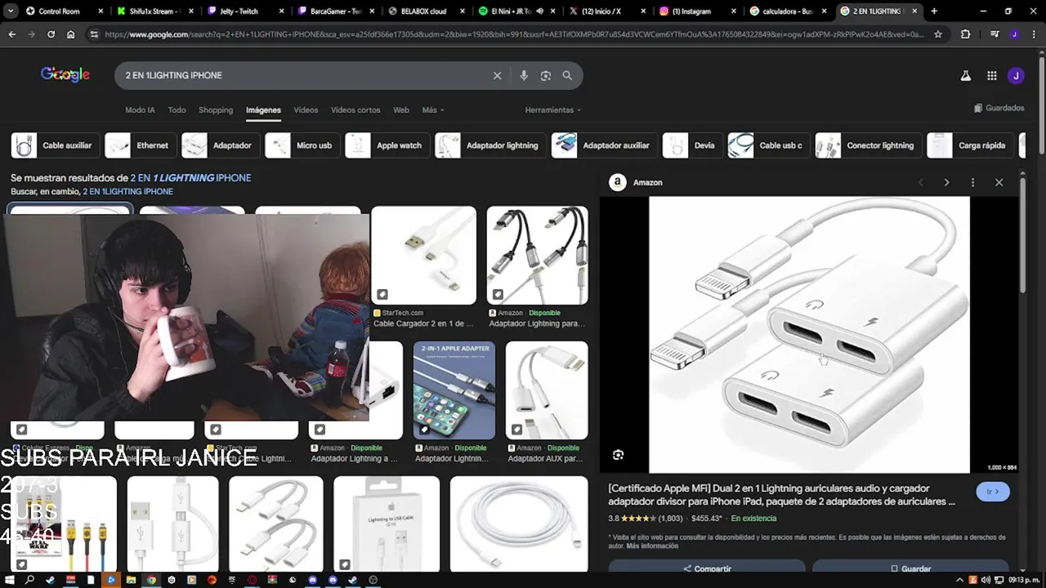The height and width of the screenshot is (588, 1046).
Task: Open corrected 2 EN 1 LIGHTNING IPHONE link
Action: [190, 178]
